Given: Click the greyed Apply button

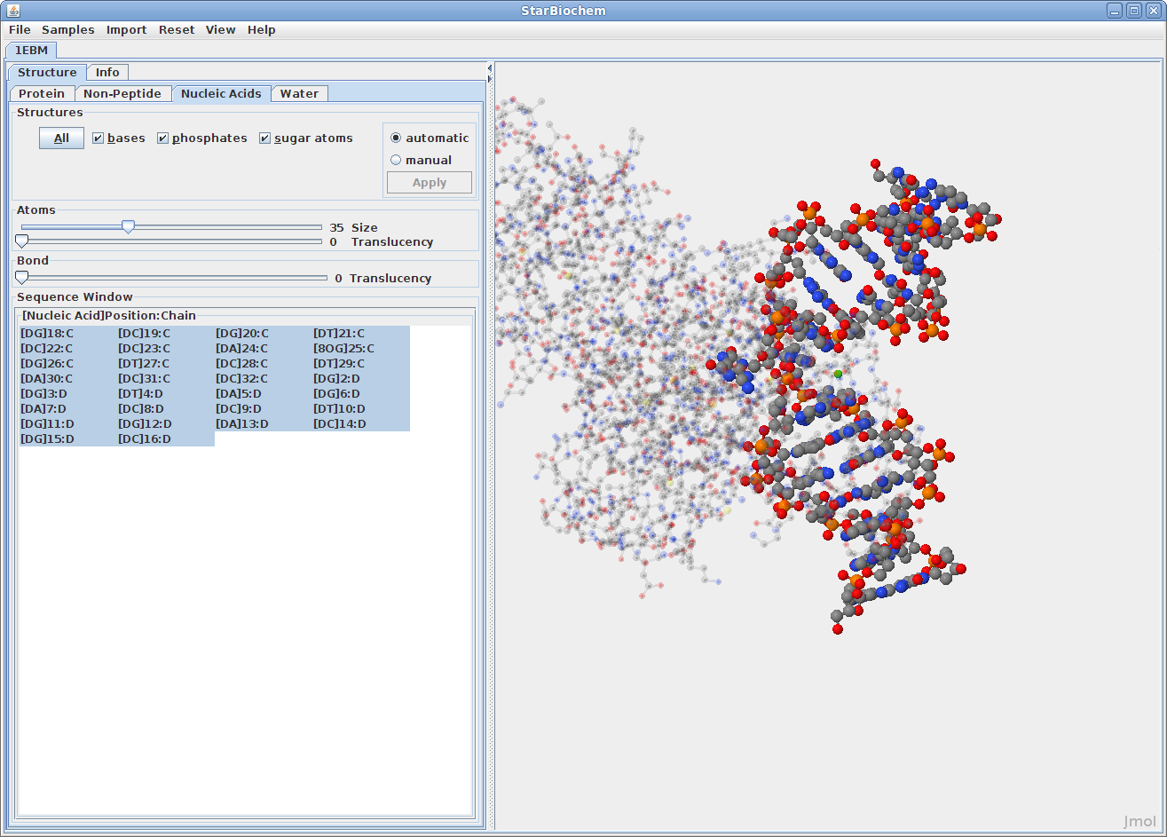Looking at the screenshot, I should coord(430,182).
